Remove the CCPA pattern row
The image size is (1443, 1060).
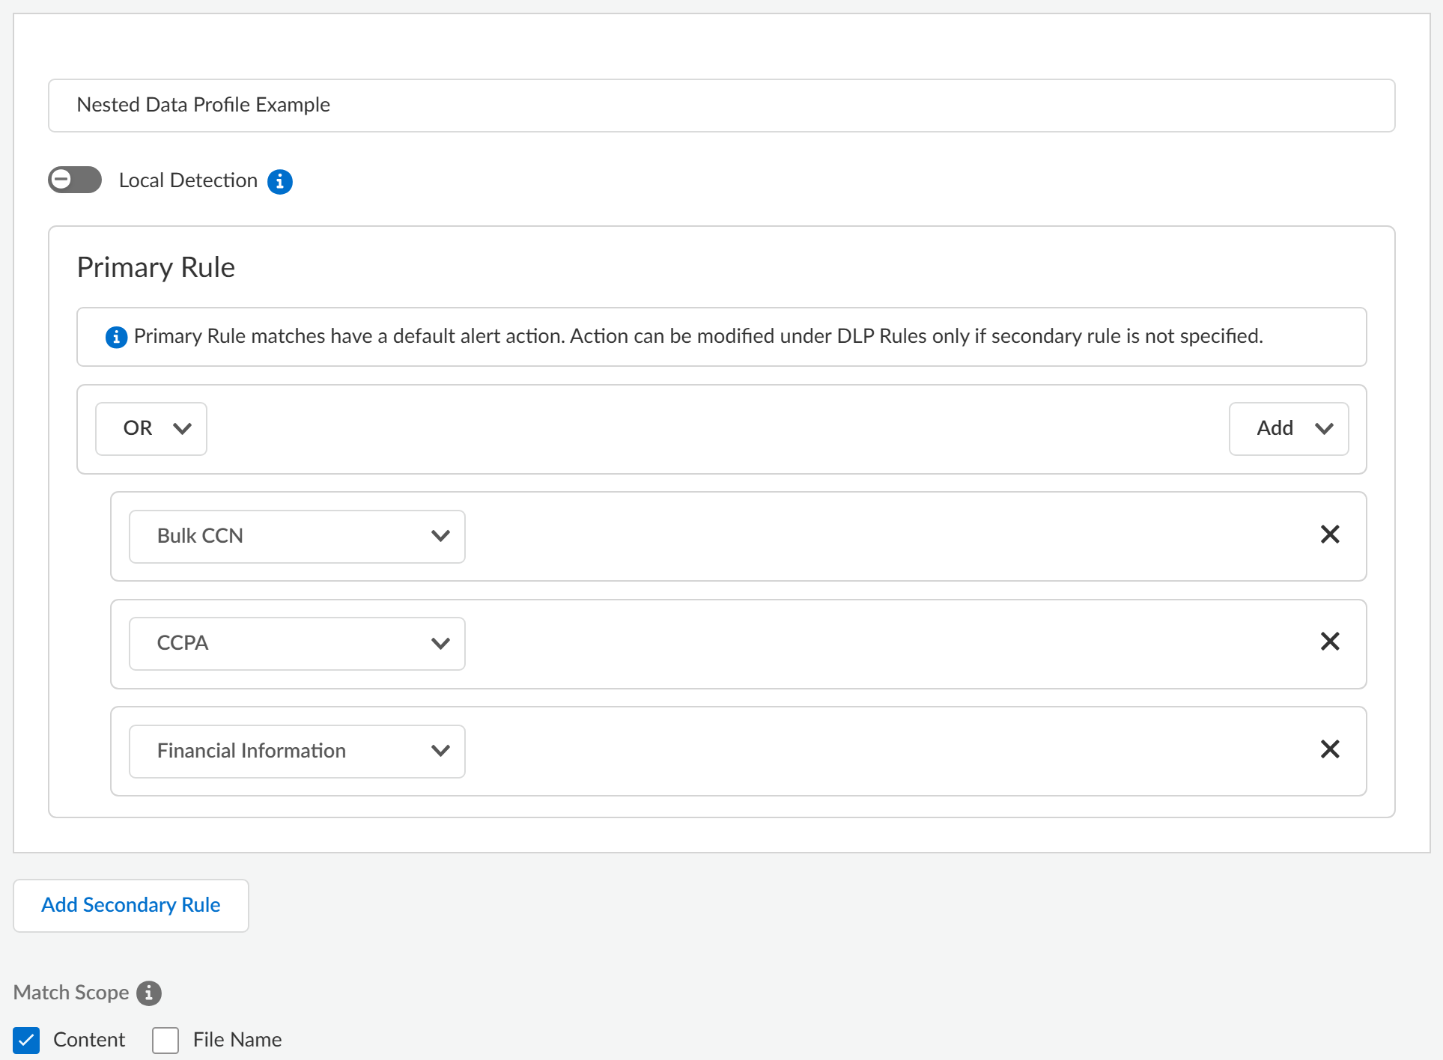tap(1329, 642)
